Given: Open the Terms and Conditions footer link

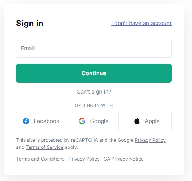Looking at the screenshot, I should click(x=40, y=159).
